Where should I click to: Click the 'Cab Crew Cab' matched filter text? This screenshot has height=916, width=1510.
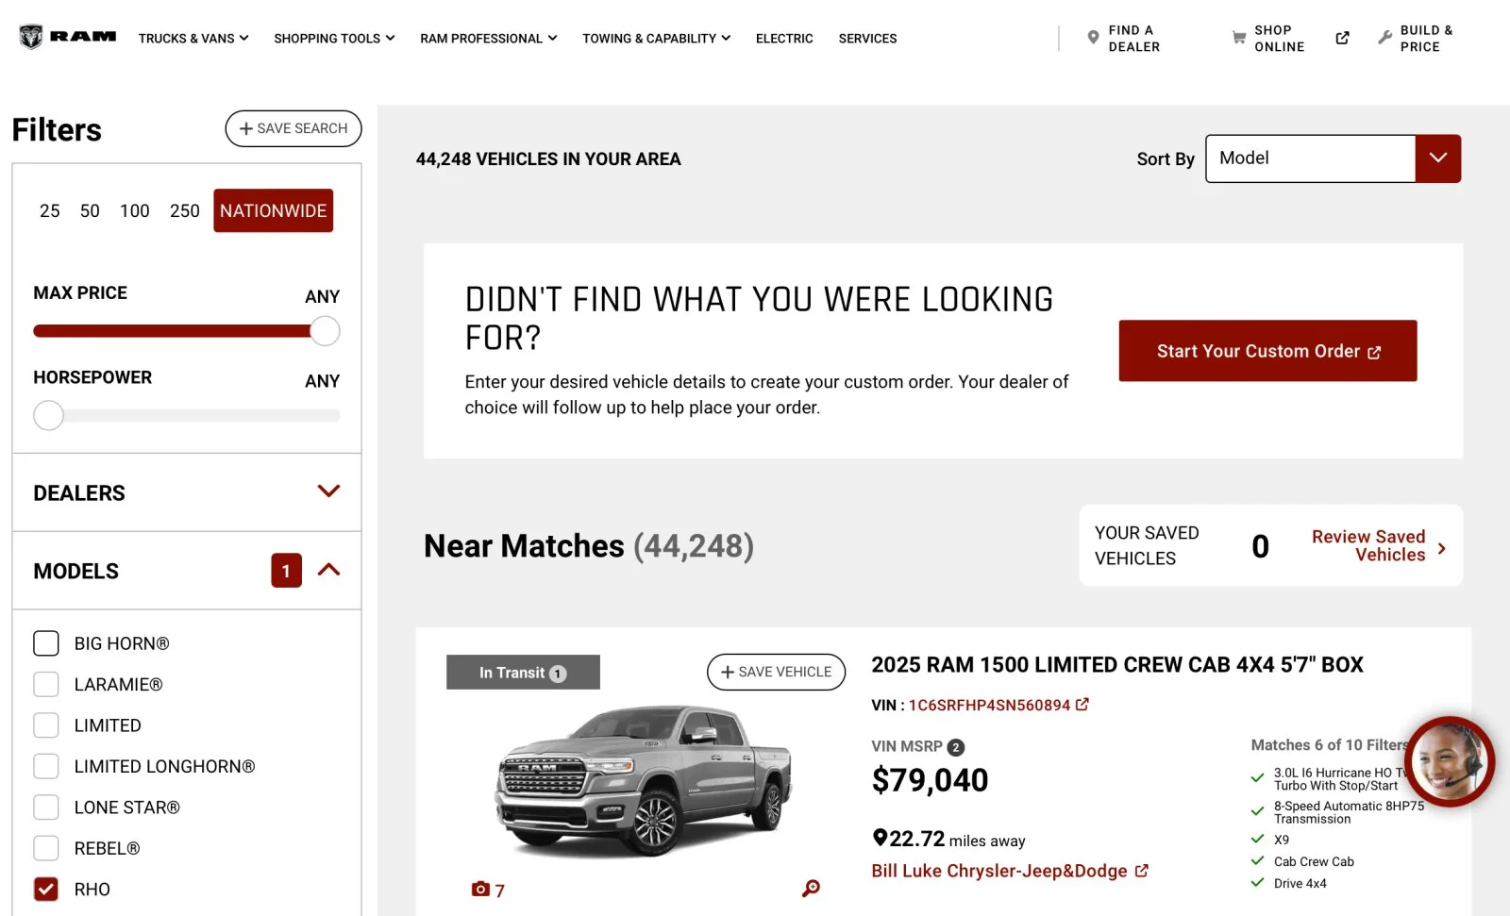1314,861
